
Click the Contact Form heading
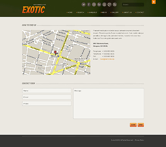pos(29,84)
